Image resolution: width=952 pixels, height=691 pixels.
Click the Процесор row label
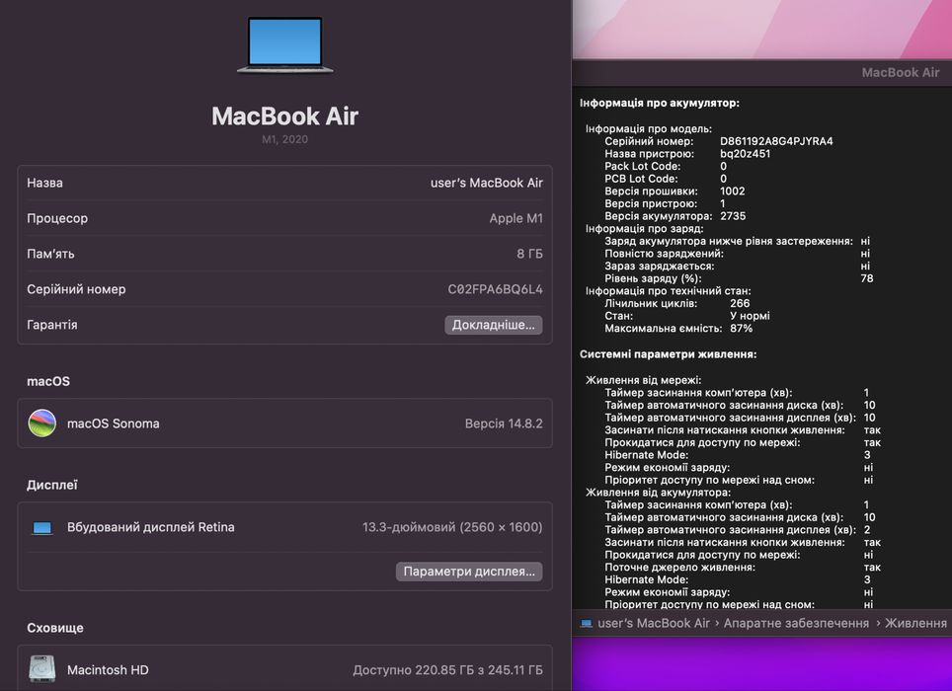coord(57,218)
